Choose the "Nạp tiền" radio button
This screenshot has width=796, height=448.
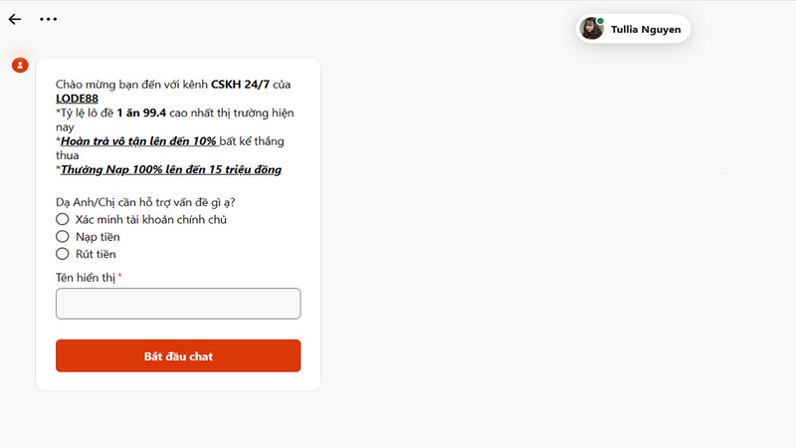(63, 237)
